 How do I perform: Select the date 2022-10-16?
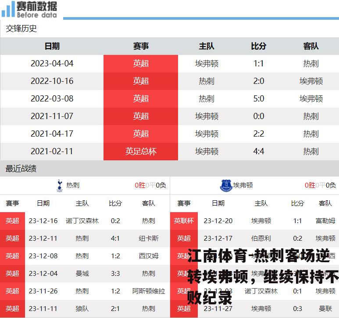(52, 81)
